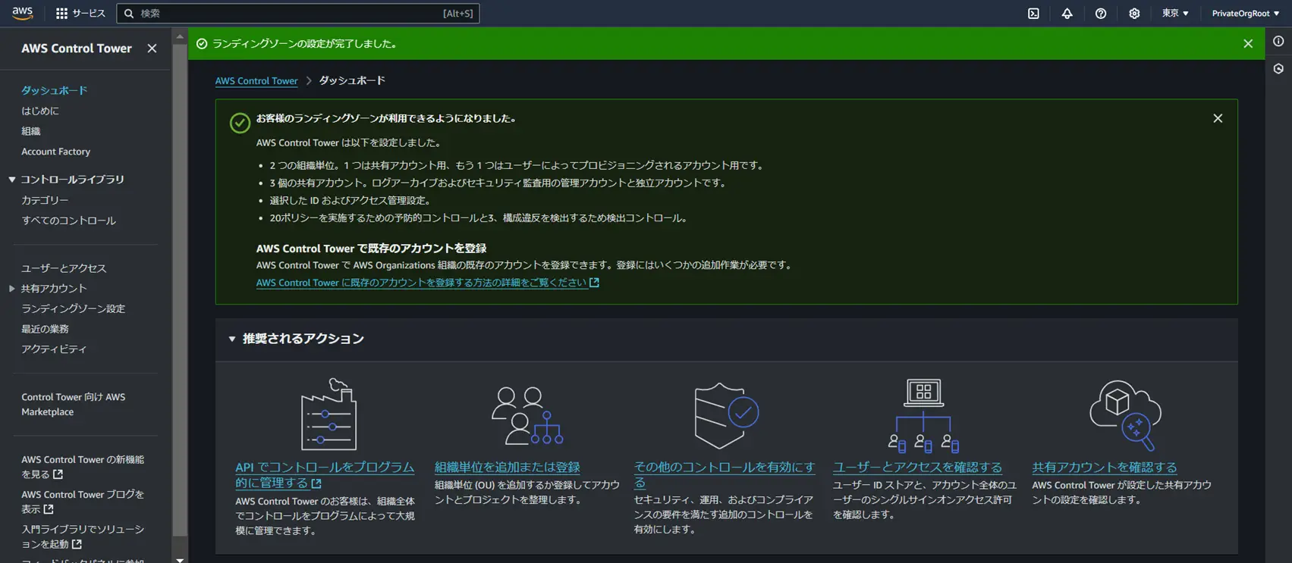Click the shared accounts cloud magnifier illustration
The height and width of the screenshot is (563, 1292).
(1125, 415)
